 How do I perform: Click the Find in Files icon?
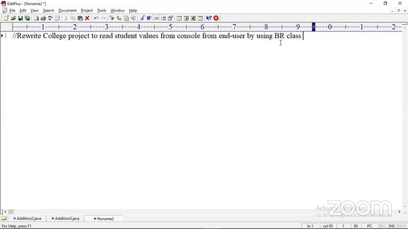[x=126, y=18]
